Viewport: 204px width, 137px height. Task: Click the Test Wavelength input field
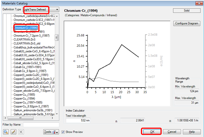(78, 121)
